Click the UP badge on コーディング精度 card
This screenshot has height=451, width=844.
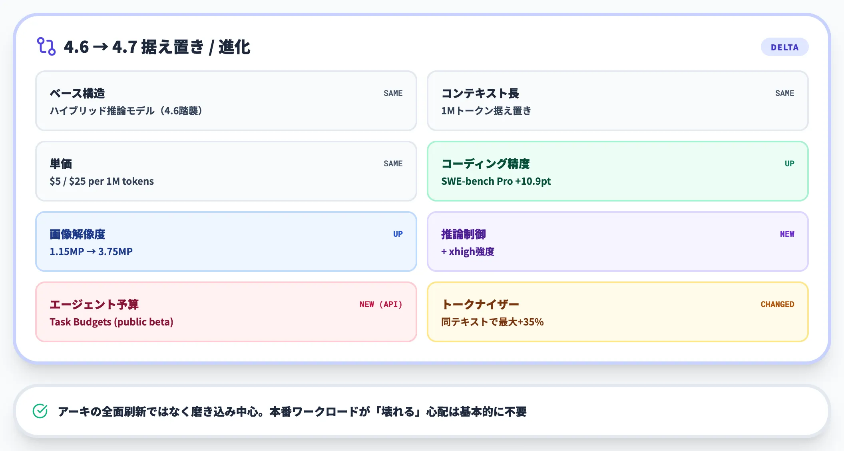pos(790,163)
